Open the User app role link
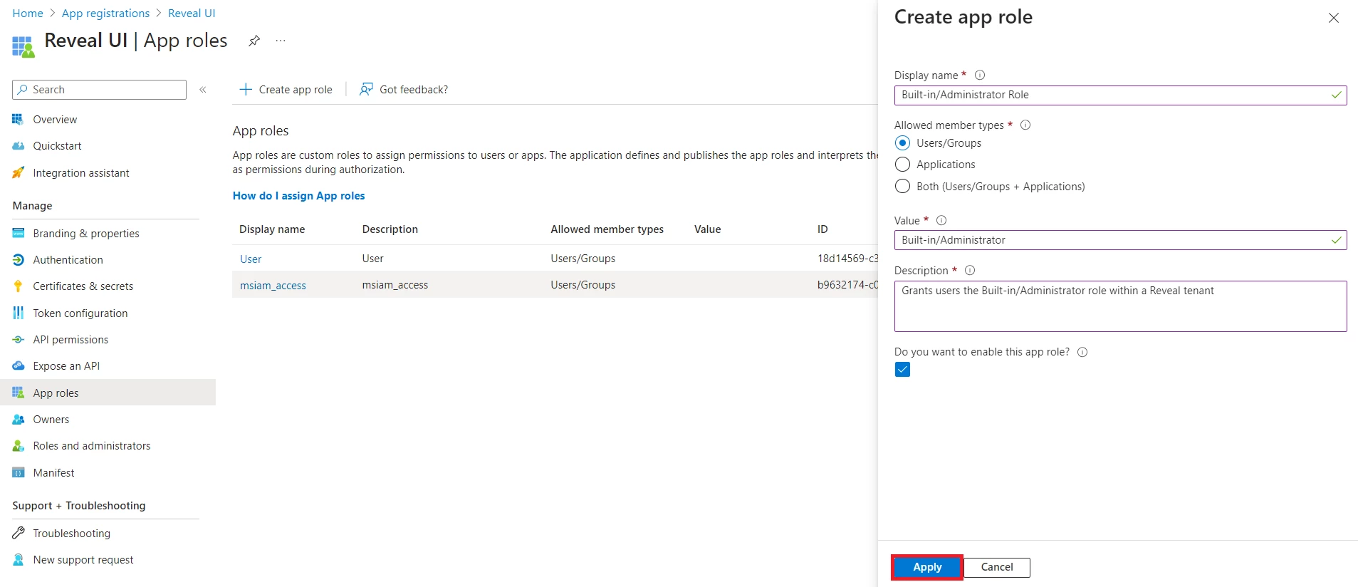Image resolution: width=1358 pixels, height=587 pixels. 251,259
